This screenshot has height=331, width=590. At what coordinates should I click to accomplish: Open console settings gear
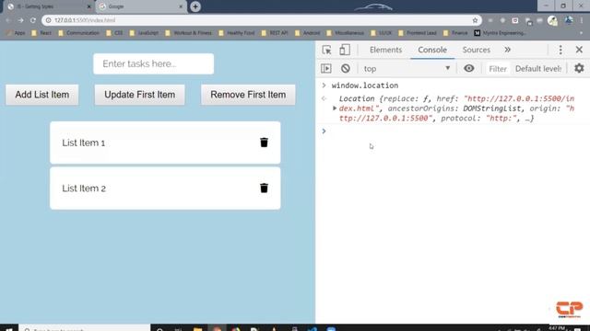pyautogui.click(x=579, y=68)
